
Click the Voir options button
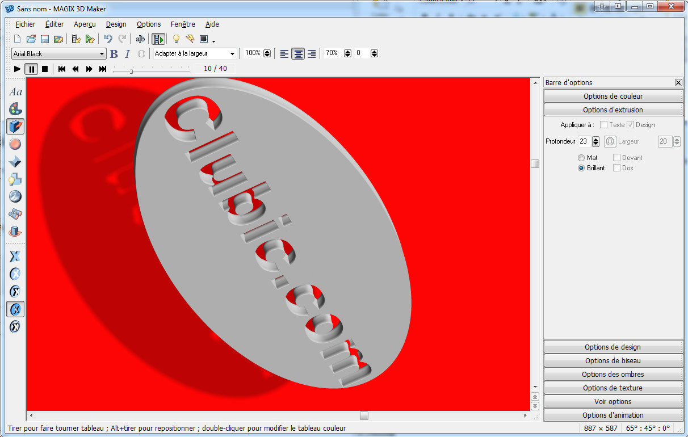pyautogui.click(x=613, y=402)
